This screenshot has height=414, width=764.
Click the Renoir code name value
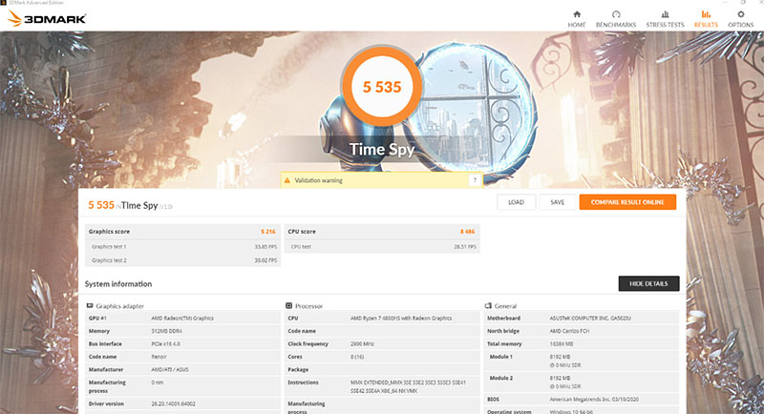[159, 357]
